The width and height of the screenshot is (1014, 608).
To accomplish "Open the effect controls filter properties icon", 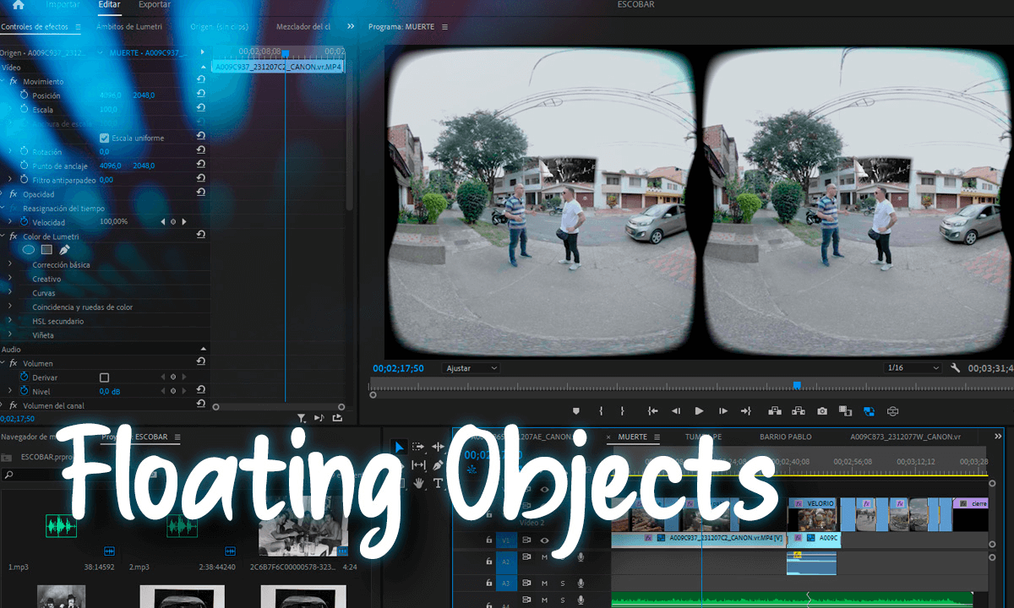I will tap(302, 418).
